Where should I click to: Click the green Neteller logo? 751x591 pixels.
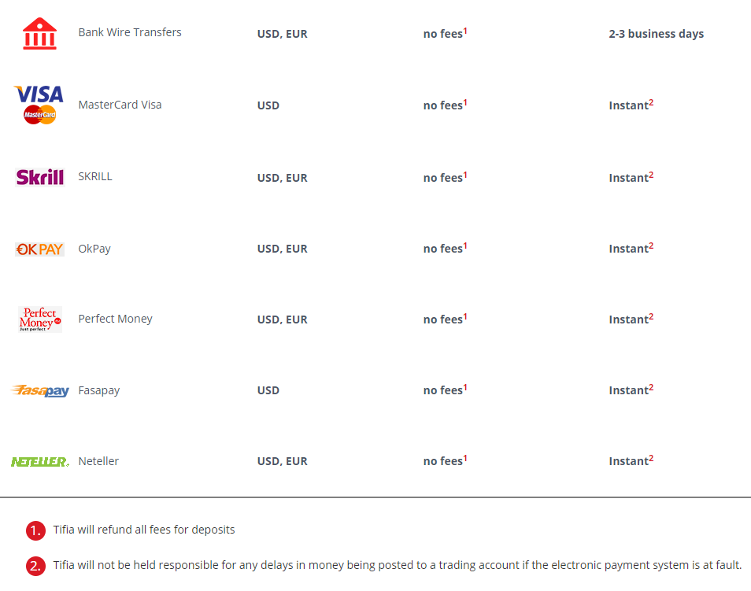point(39,461)
